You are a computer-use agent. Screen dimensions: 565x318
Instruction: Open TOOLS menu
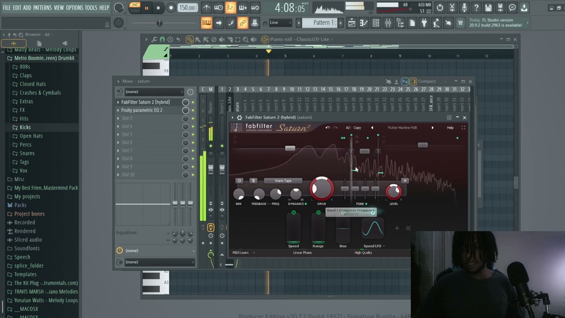point(91,8)
